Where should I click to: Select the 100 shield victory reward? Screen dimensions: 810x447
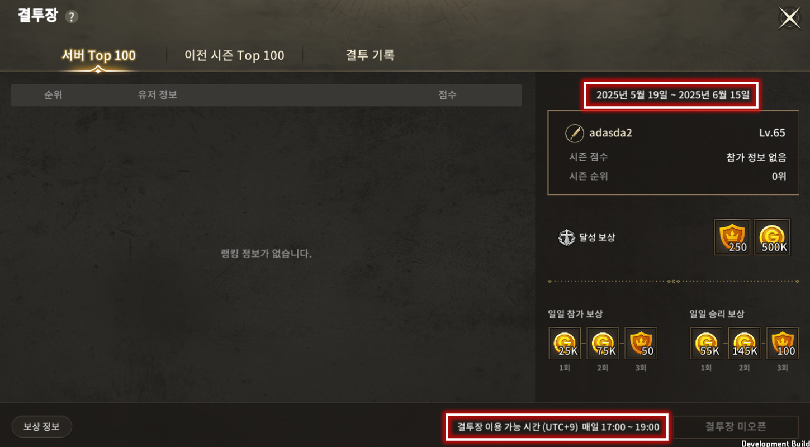pos(783,343)
